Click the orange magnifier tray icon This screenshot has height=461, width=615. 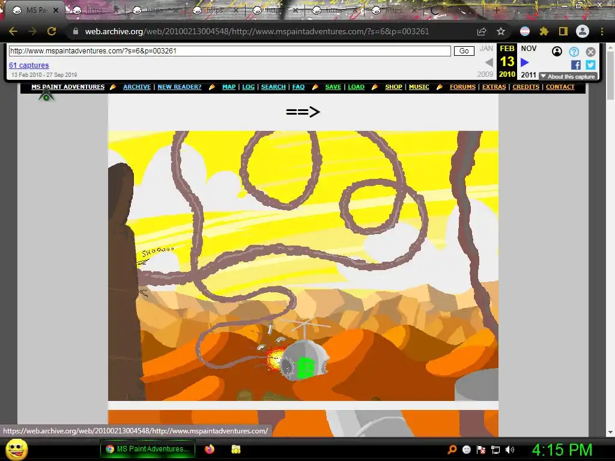pos(452,450)
